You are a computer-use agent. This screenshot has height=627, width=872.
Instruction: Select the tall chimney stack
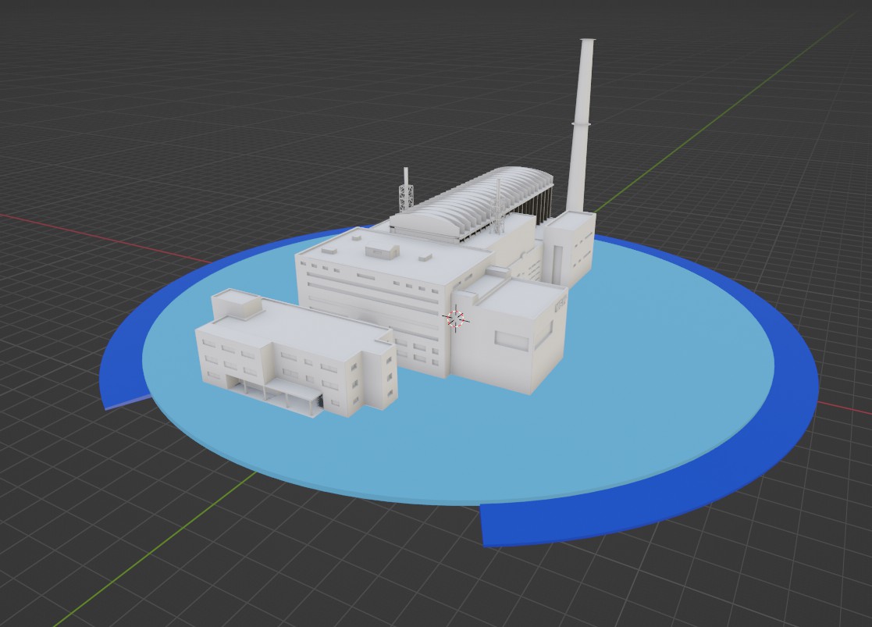[x=581, y=126]
